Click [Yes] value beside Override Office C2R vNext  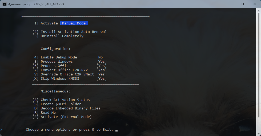pyautogui.click(x=102, y=74)
